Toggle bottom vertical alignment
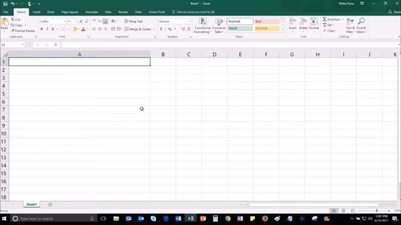The width and height of the screenshot is (401, 225). (x=105, y=21)
